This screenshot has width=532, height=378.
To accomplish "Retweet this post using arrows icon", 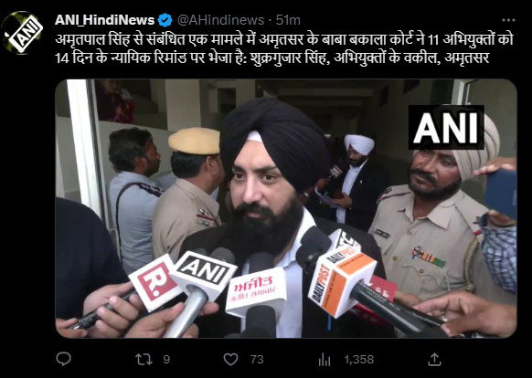I will pos(144,360).
